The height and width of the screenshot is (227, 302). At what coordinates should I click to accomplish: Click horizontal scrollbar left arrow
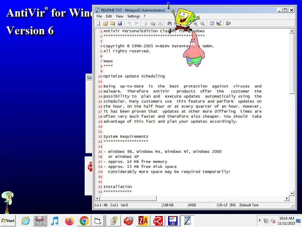click(x=97, y=198)
